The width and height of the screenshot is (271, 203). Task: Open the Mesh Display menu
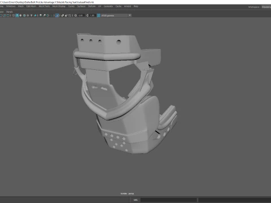tap(59, 6)
